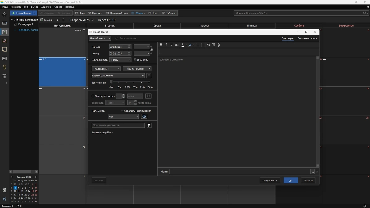
Task: Click the Метки tags input field
Action: click(x=240, y=172)
